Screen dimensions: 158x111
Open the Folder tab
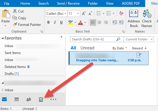point(93,3)
